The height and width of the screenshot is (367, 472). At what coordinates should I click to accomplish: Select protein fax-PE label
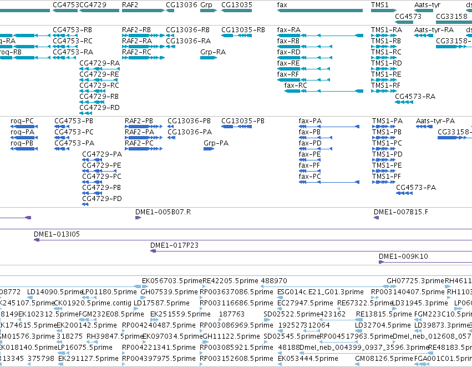pos(309,154)
